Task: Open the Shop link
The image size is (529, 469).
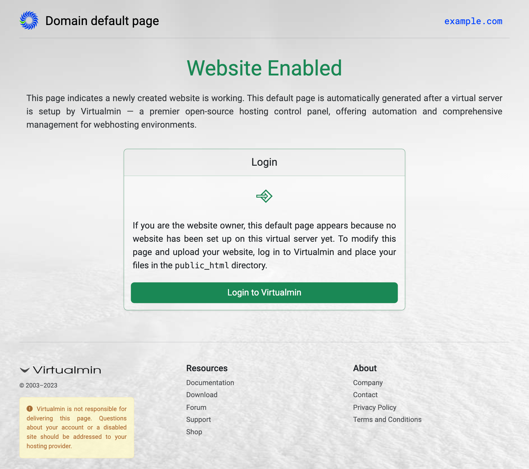Action: (194, 432)
